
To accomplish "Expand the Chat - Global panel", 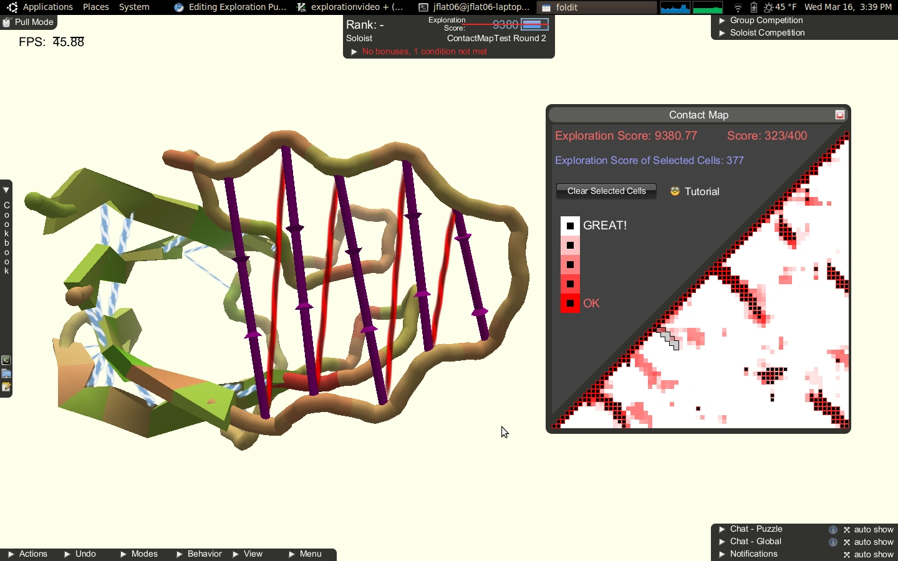I will point(722,542).
